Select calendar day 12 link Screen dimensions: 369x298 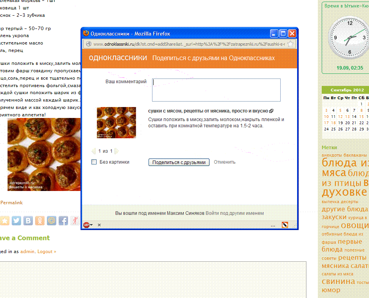[340, 116]
